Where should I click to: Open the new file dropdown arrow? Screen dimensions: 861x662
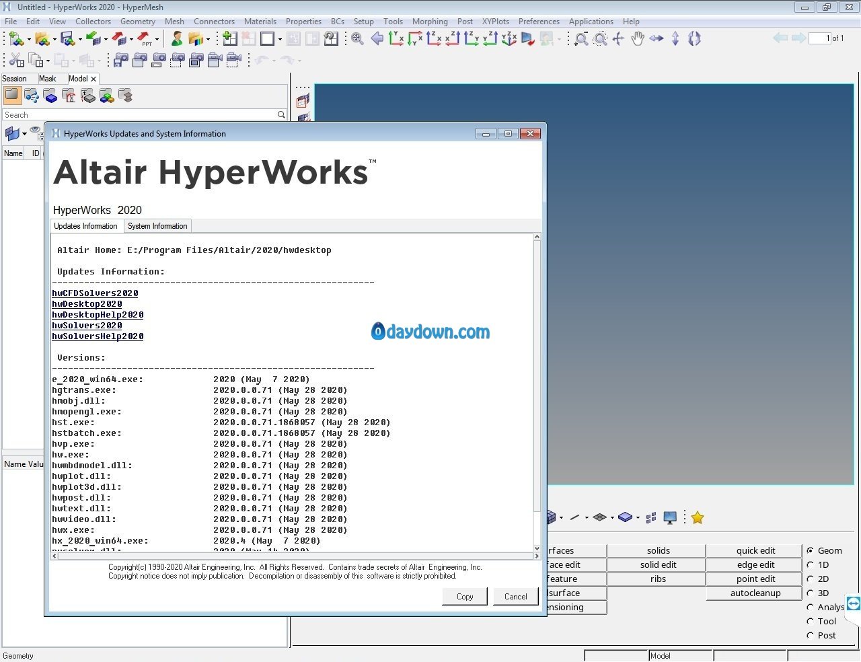28,38
